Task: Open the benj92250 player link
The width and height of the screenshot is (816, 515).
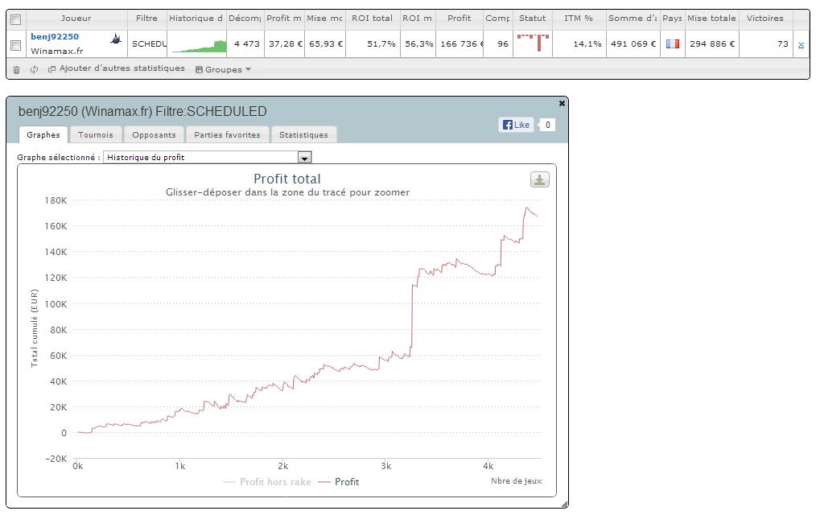Action: click(55, 36)
